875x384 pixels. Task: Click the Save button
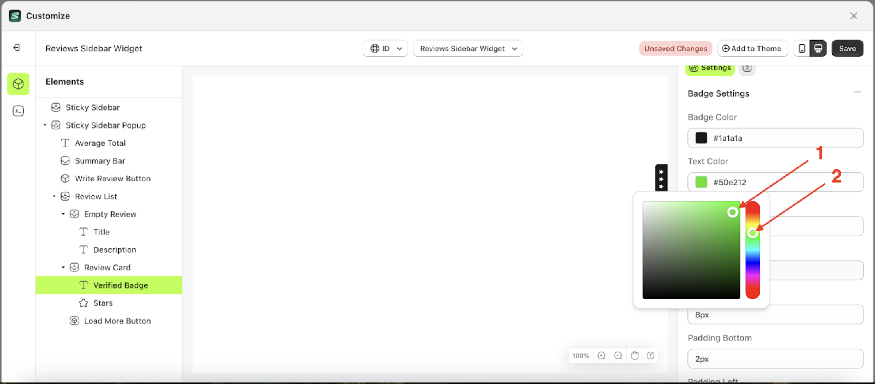coord(847,48)
